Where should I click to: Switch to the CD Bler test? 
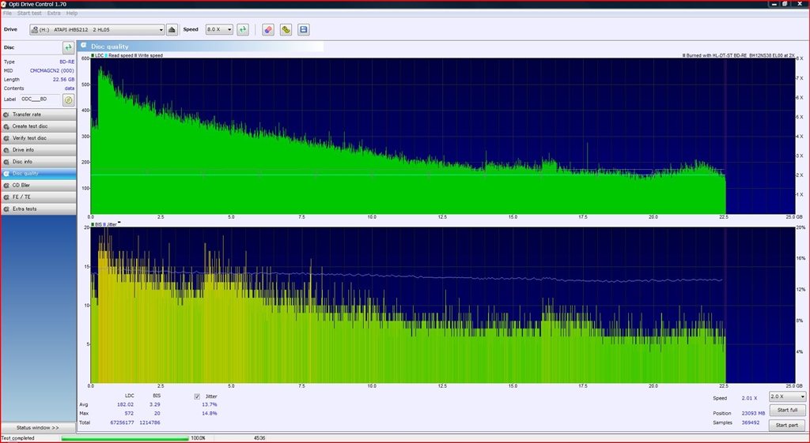38,185
